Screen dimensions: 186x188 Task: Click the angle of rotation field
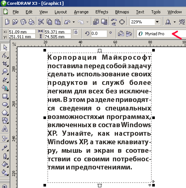[x=99, y=33]
